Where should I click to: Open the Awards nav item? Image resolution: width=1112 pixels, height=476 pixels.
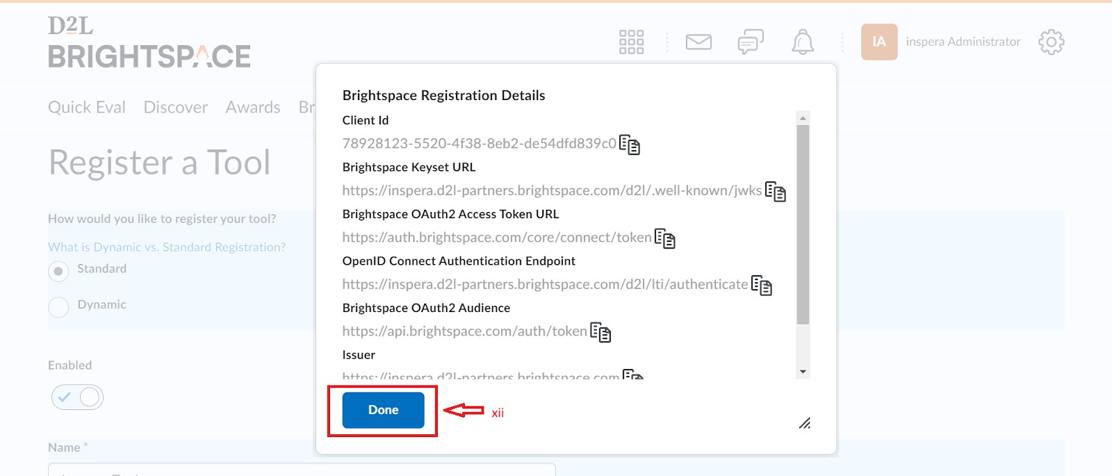point(253,107)
